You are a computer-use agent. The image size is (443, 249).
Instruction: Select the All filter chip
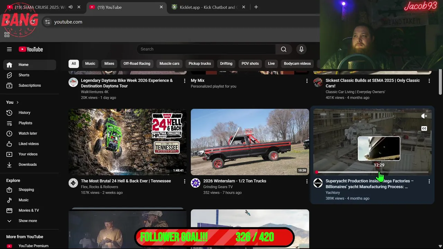[x=74, y=64]
